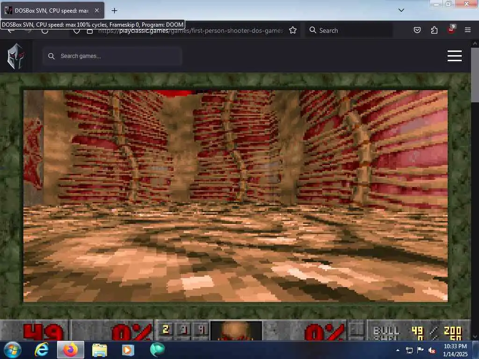This screenshot has height=359, width=479.
Task: Open the Action Center flag icon
Action: (x=421, y=350)
